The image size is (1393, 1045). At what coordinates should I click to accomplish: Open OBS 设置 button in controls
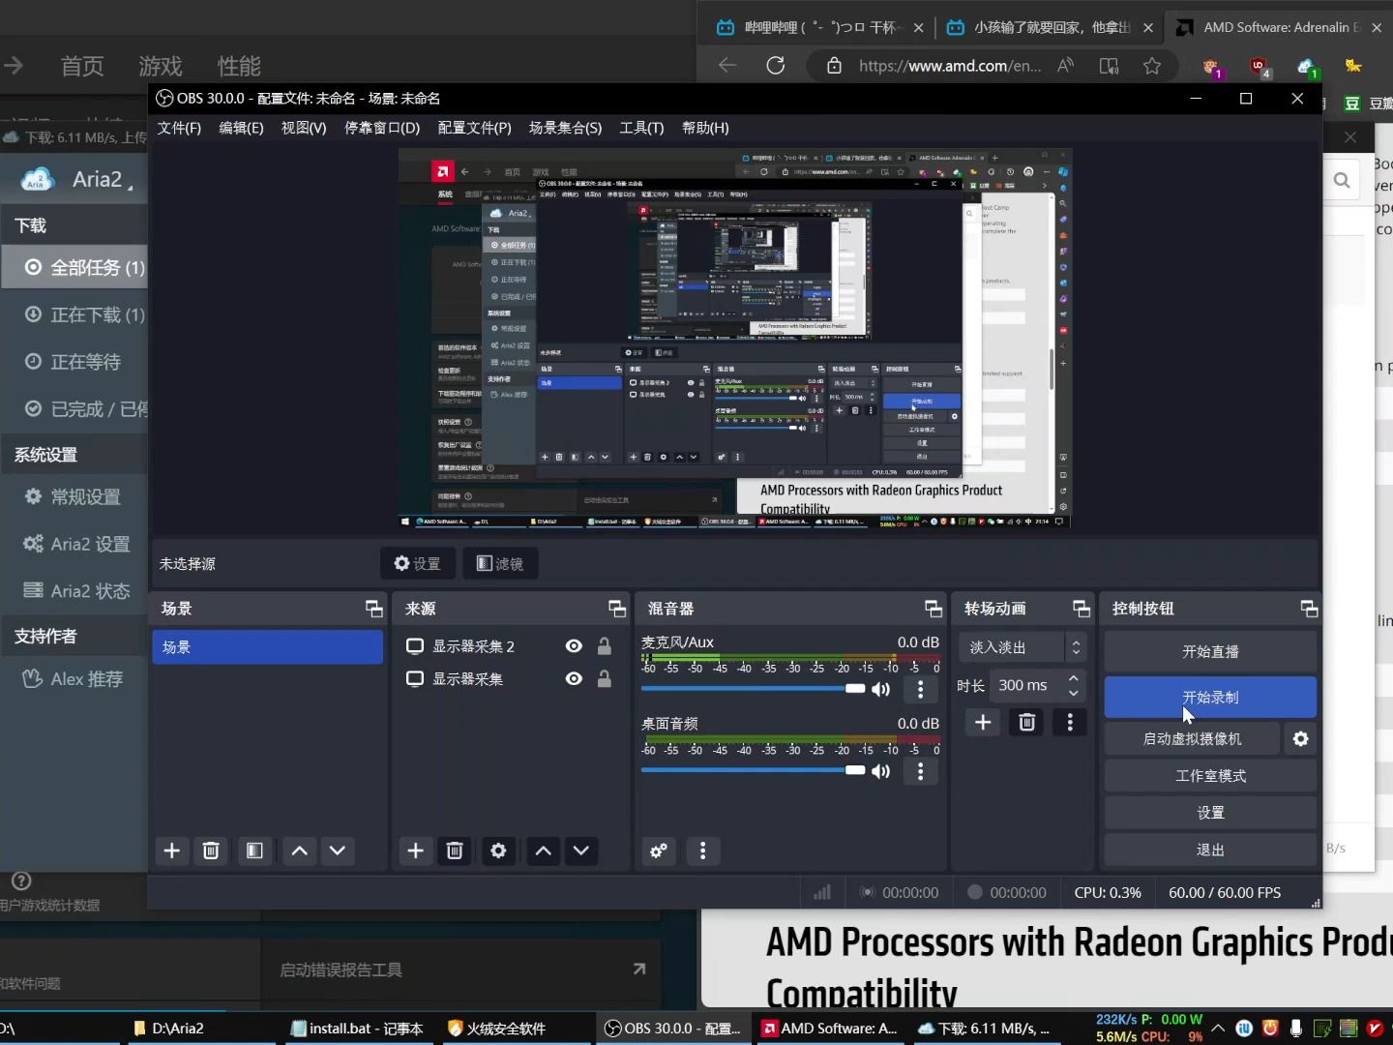pyautogui.click(x=1210, y=813)
